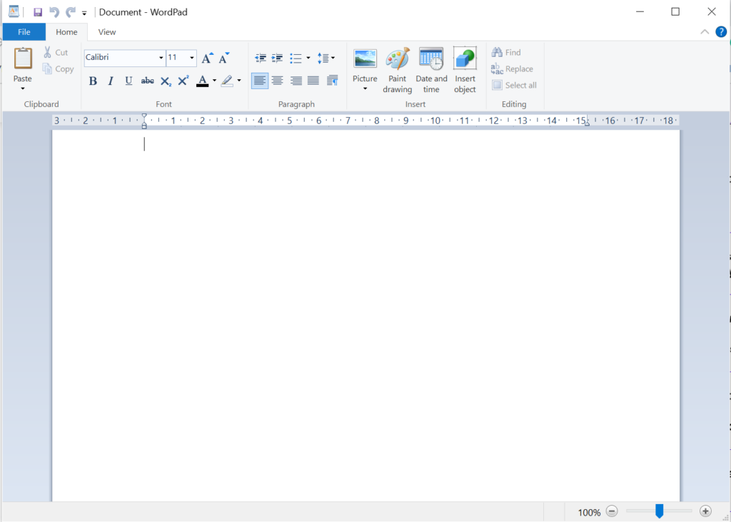Apply superscript formatting
This screenshot has height=522, width=731.
(x=183, y=80)
